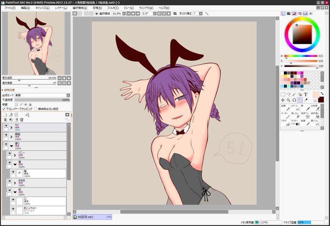Image resolution: width=330 pixels, height=226 pixels.
Task: Choose the 消しゴム eraser brush
Action: pyautogui.click(x=296, y=115)
